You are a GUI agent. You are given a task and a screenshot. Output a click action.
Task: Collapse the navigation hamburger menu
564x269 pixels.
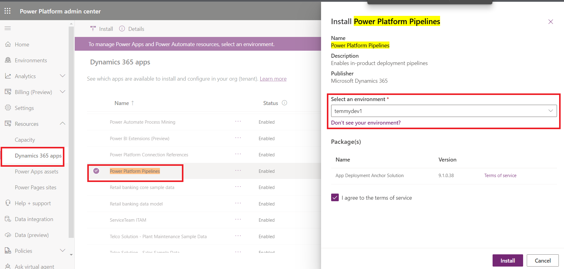coord(8,28)
